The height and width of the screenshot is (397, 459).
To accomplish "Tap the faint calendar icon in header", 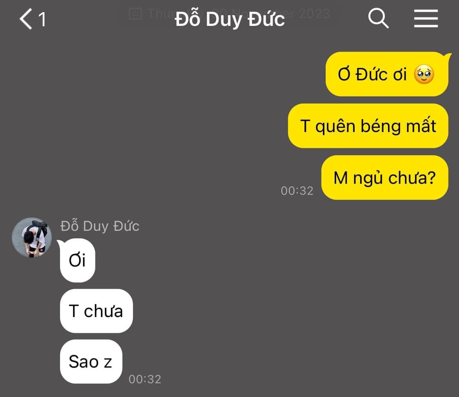I will [135, 14].
